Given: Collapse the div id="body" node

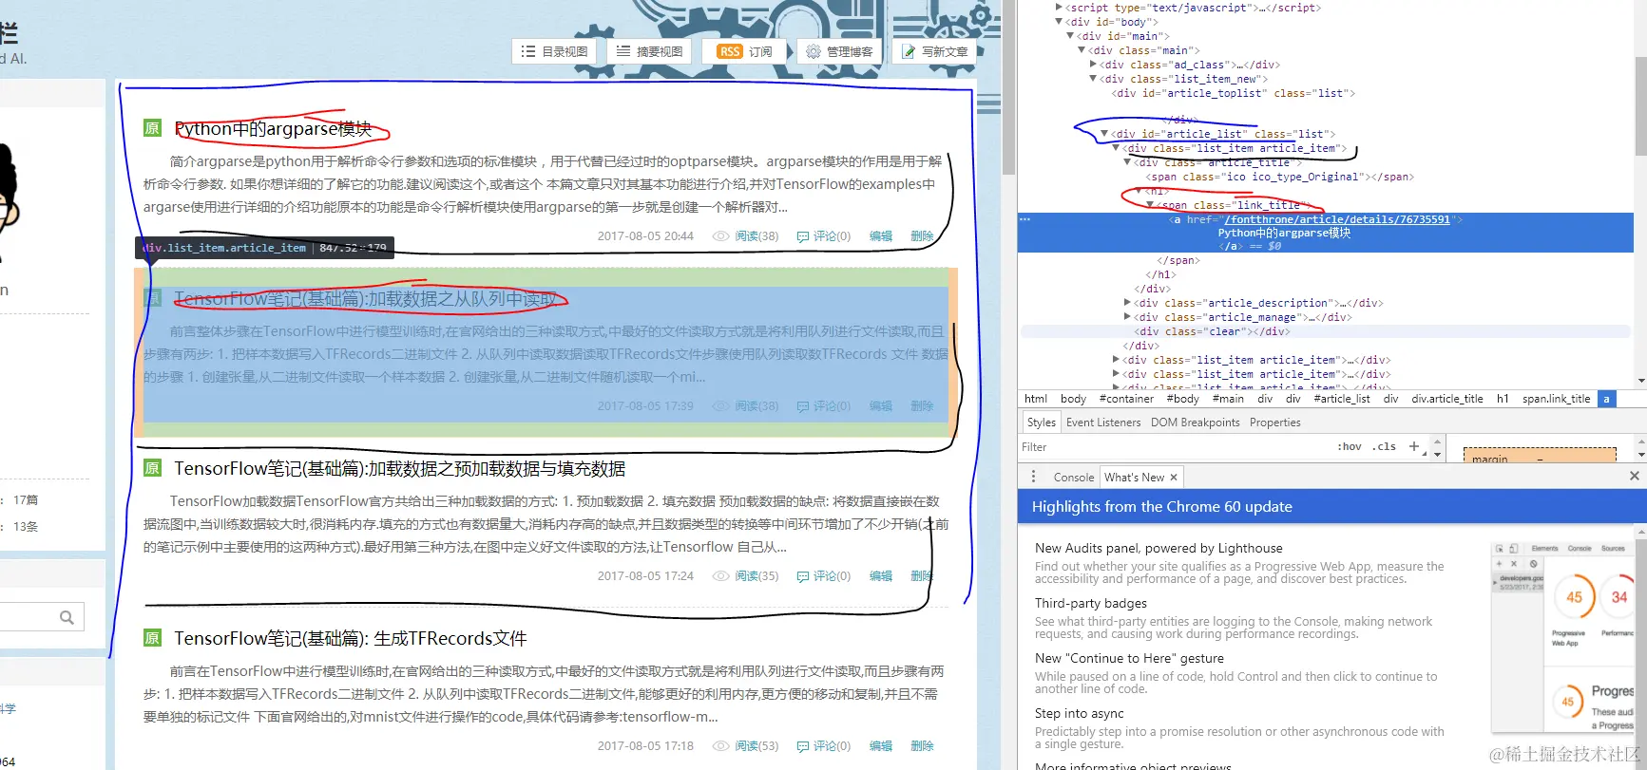Looking at the screenshot, I should click(x=1060, y=22).
